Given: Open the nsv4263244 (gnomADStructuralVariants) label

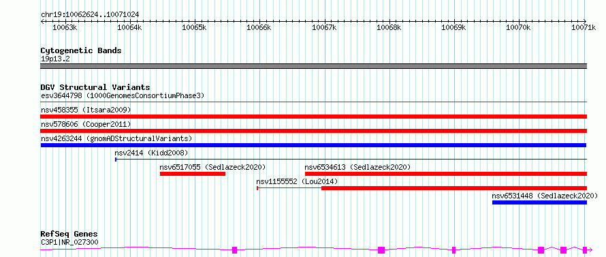Looking at the screenshot, I should 116,138.
